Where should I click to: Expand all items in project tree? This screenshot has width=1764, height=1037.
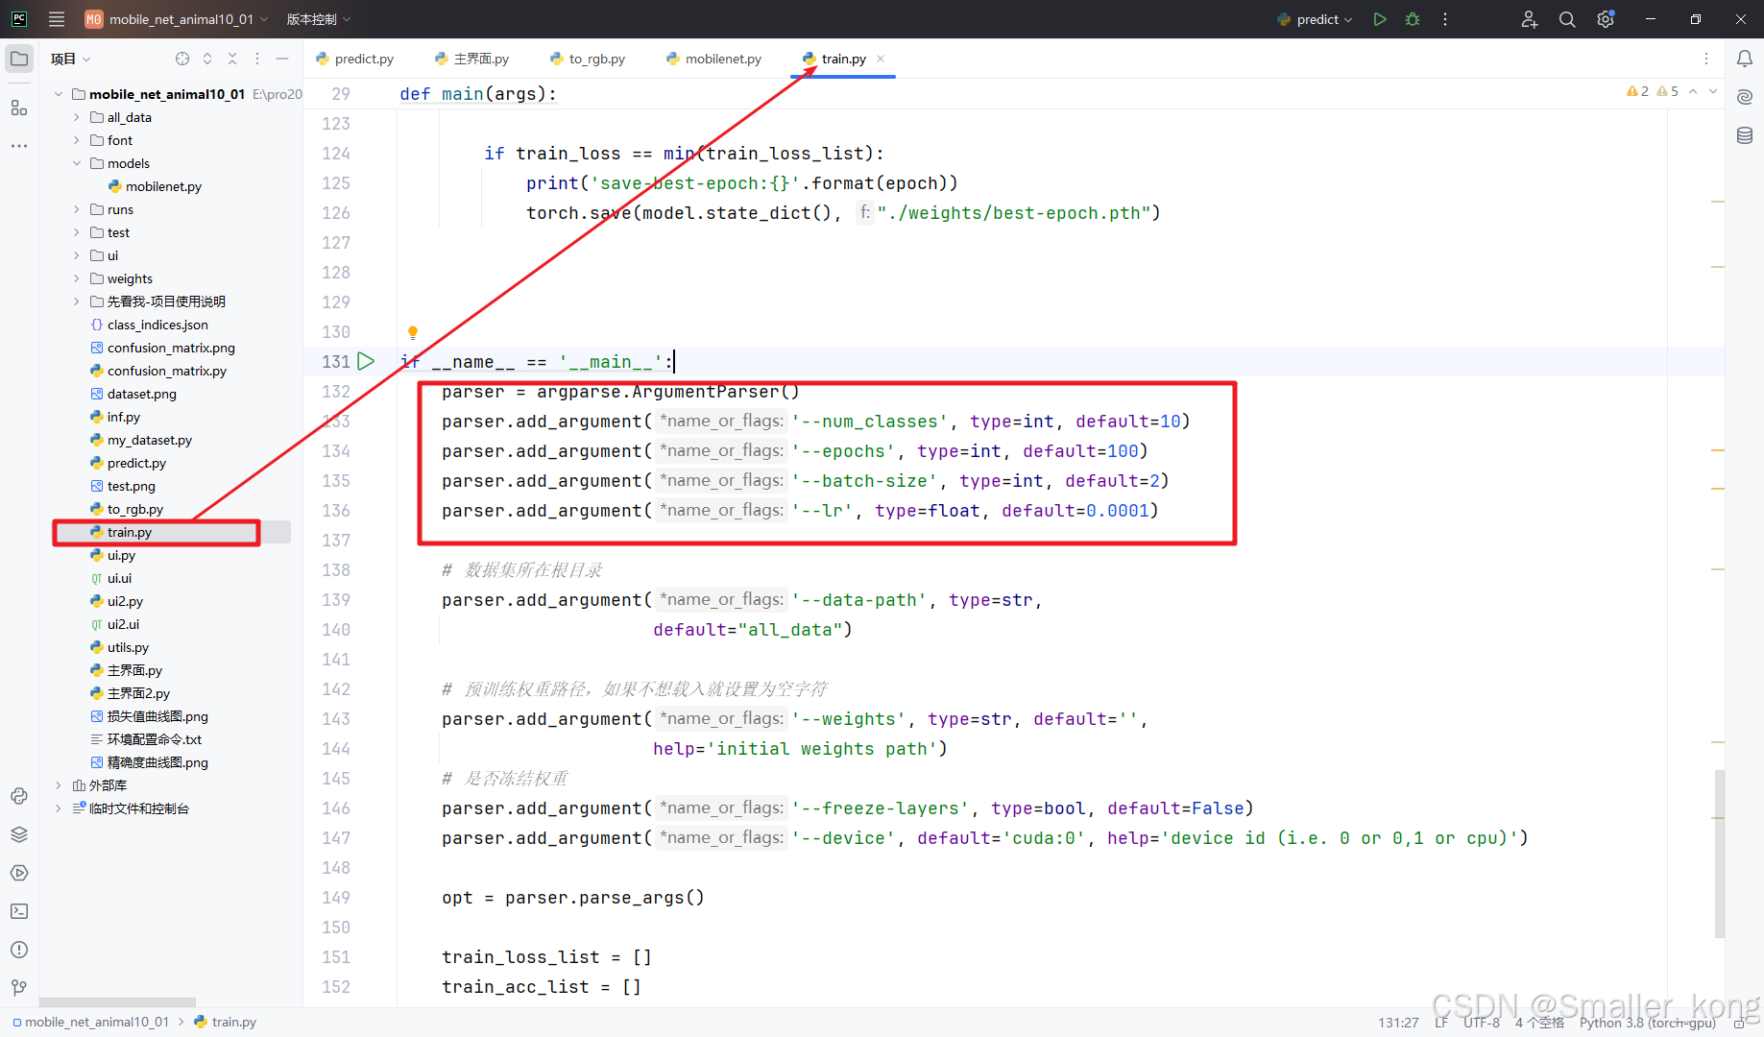click(207, 59)
